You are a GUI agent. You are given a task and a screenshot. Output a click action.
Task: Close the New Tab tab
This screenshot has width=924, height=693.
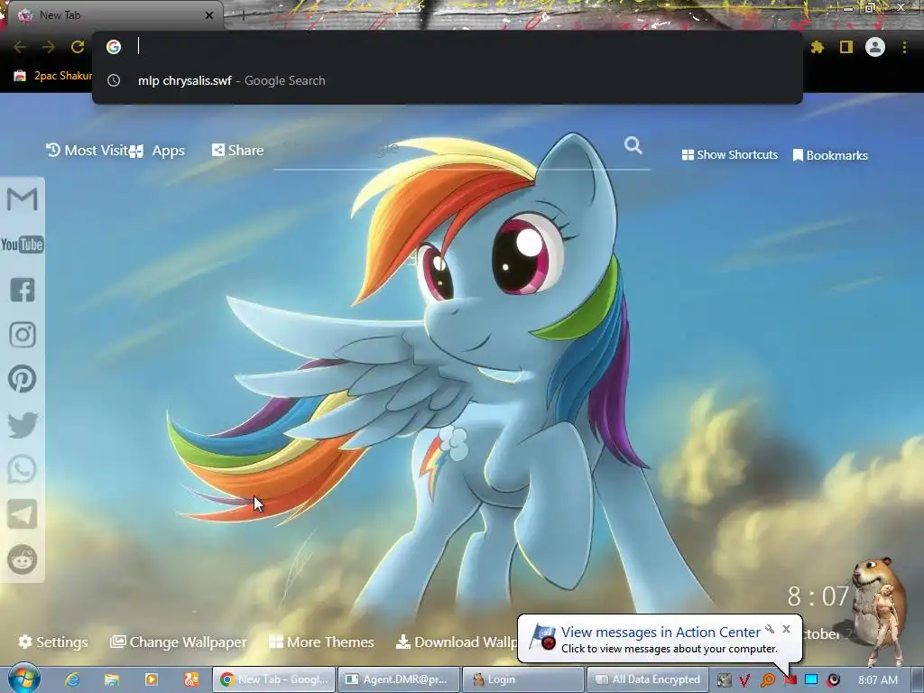coord(209,15)
